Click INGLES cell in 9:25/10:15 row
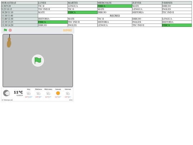 tap(177, 9)
